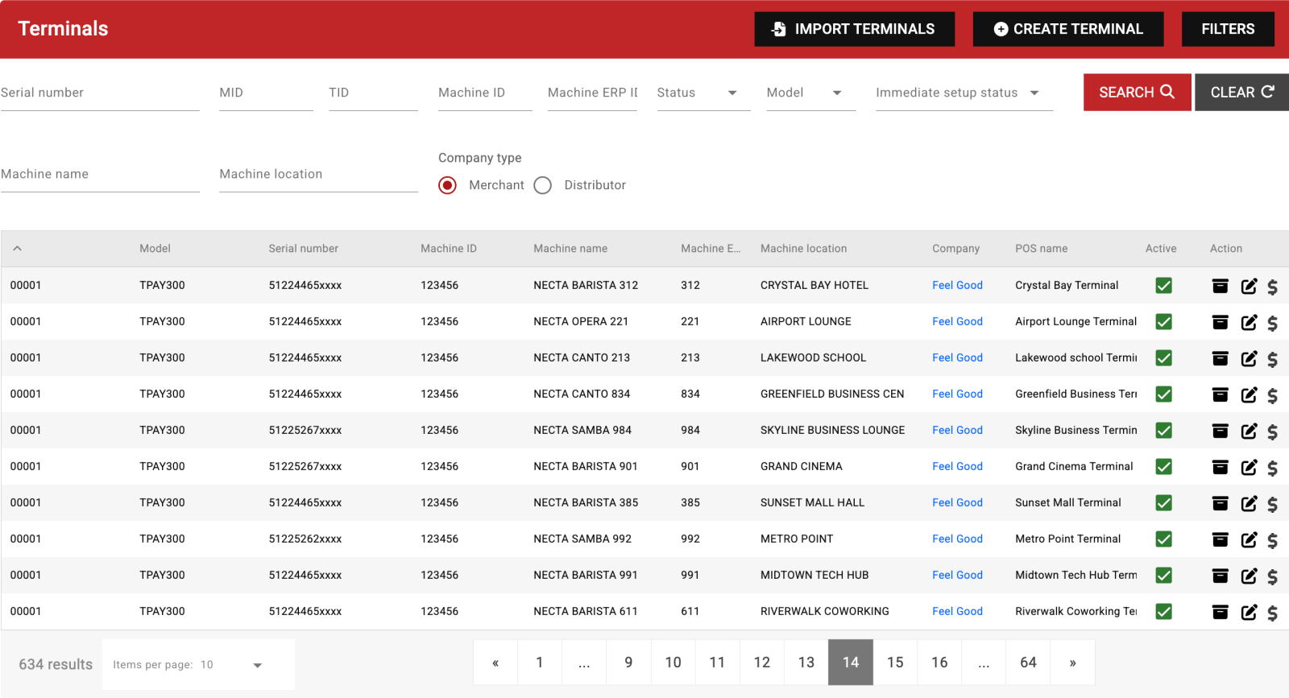Click the CREATE TERMINAL button

1068,29
